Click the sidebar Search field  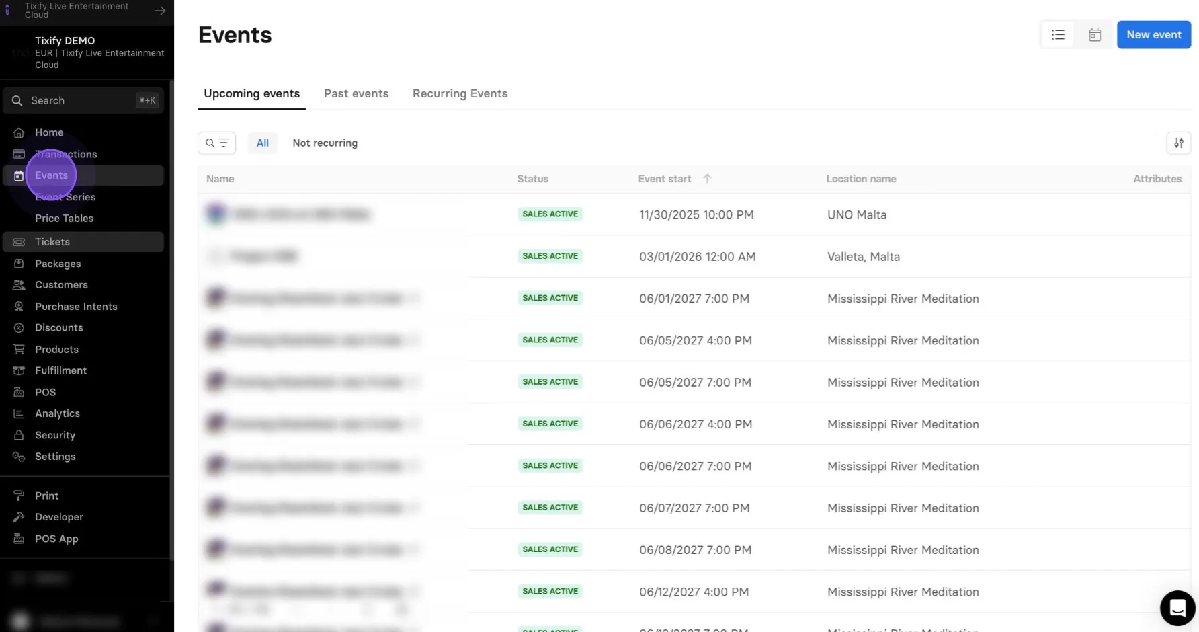pyautogui.click(x=83, y=101)
